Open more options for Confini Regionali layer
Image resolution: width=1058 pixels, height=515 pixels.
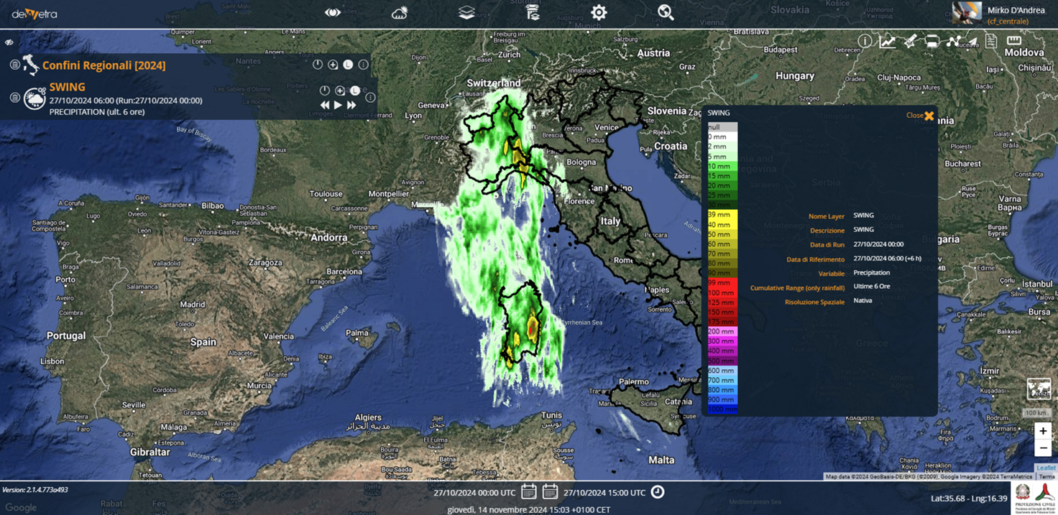(364, 65)
